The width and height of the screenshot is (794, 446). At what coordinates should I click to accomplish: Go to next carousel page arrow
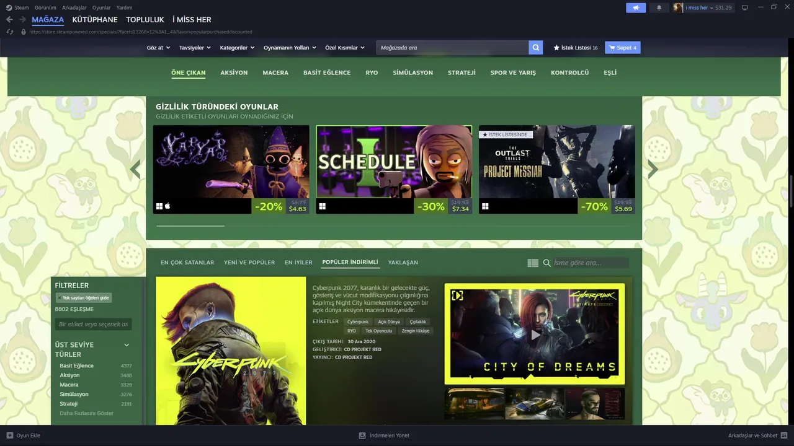point(653,169)
